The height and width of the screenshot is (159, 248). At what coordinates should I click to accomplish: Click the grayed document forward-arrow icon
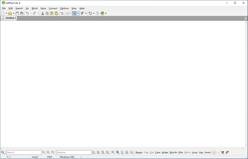(98, 14)
